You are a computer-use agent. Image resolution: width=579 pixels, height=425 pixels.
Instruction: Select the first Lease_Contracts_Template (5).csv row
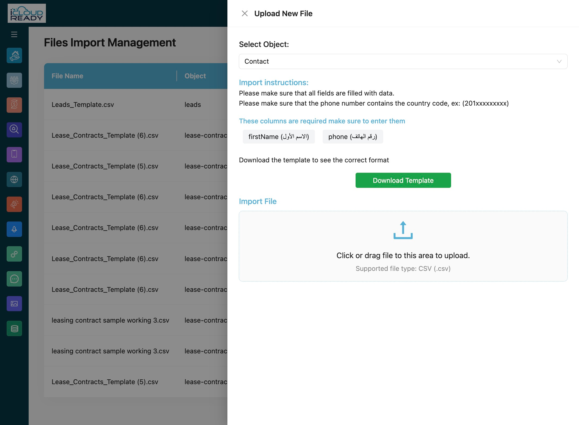(x=136, y=166)
